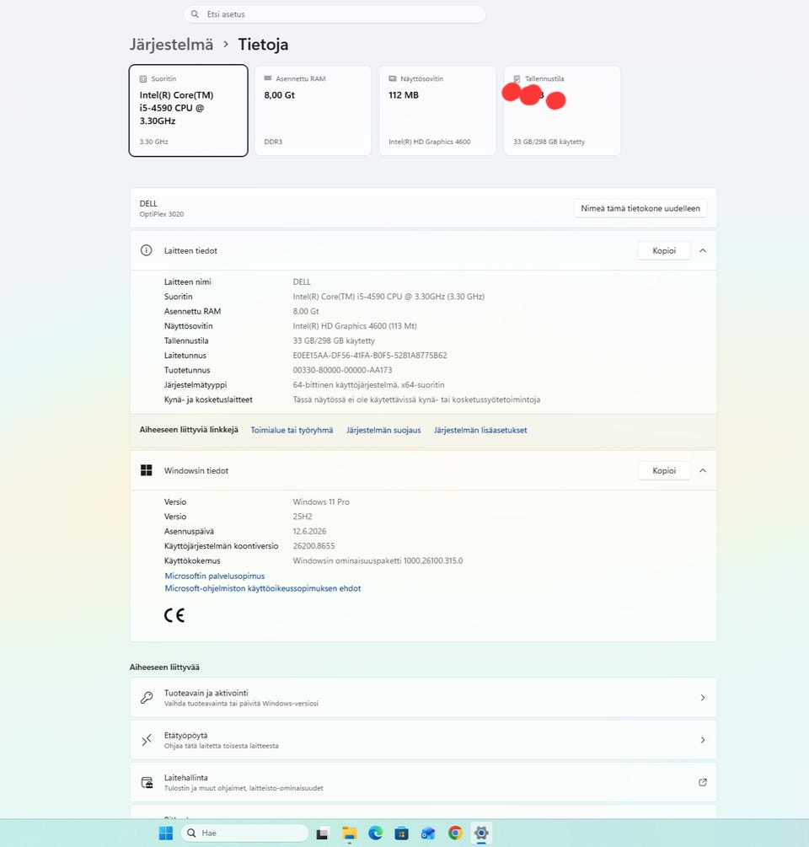Image resolution: width=809 pixels, height=847 pixels.
Task: Click the Aiheeseen liittyvää heading
Action: point(164,667)
